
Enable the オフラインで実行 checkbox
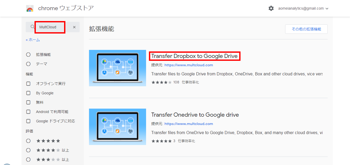[28, 84]
